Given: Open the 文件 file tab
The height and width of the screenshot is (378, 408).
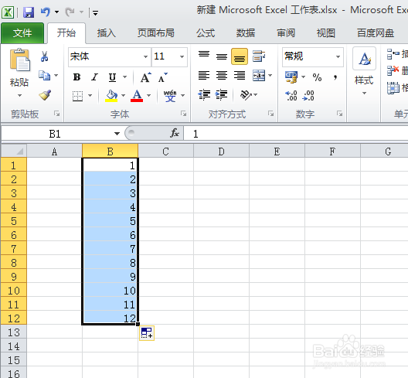Looking at the screenshot, I should (x=22, y=33).
